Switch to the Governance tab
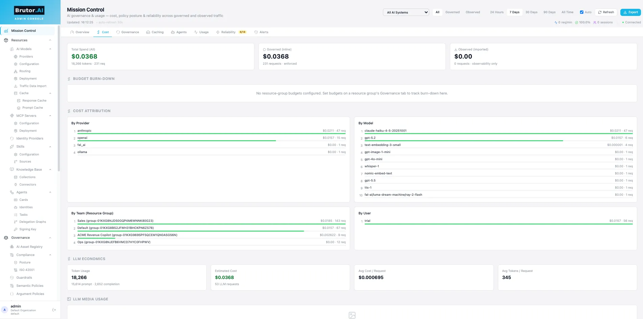 pyautogui.click(x=128, y=32)
